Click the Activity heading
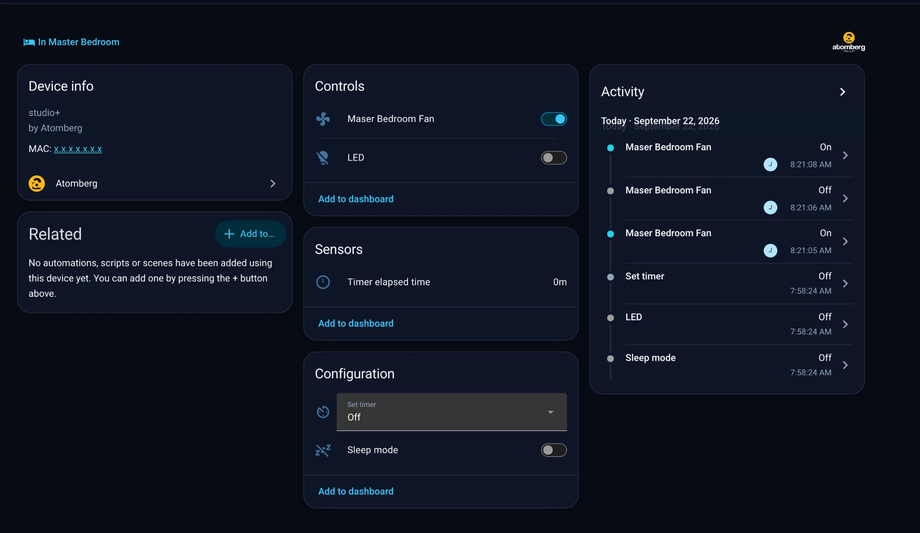Viewport: 920px width, 533px height. point(622,92)
